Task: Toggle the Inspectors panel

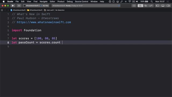Action: [168, 6]
